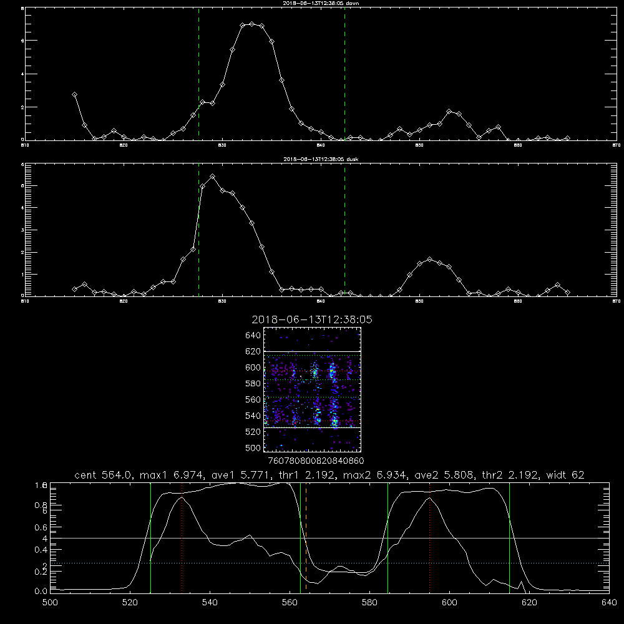This screenshot has height=624, width=624.
Task: Click the red dotted line at 595 in bottom plot
Action: click(x=430, y=538)
